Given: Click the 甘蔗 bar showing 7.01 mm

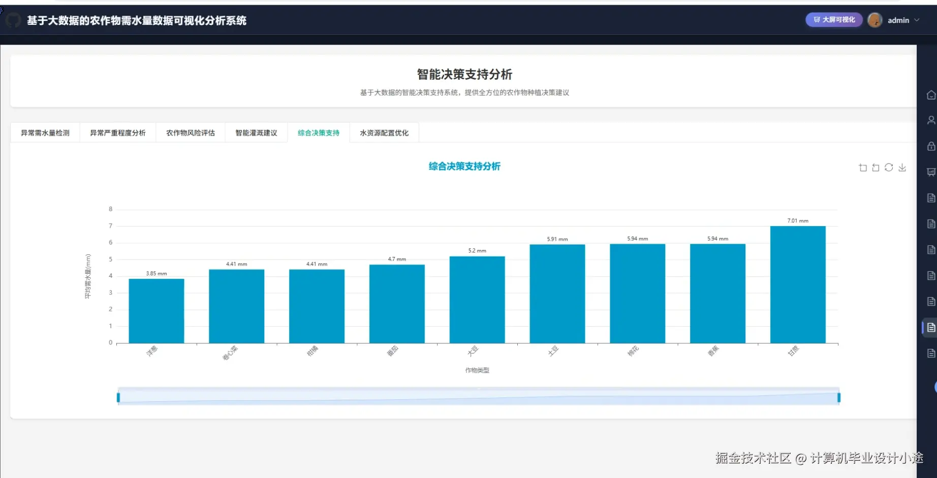Looking at the screenshot, I should point(798,284).
